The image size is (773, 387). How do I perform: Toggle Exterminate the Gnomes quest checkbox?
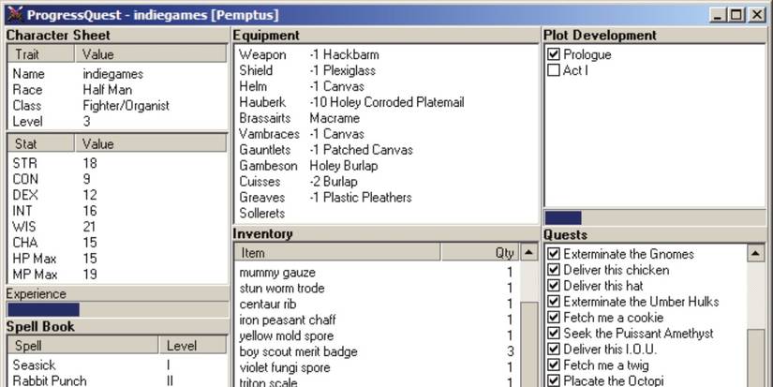click(x=554, y=254)
